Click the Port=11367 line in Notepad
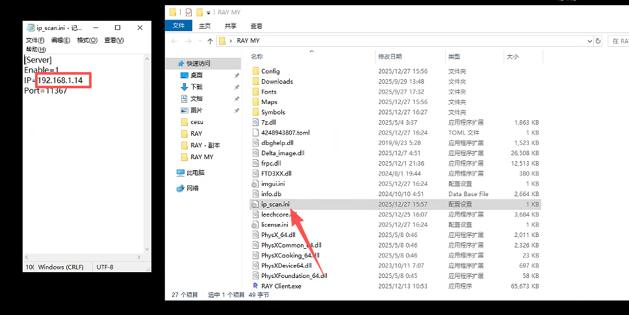Screen dimensions: 629x315 click(x=45, y=90)
